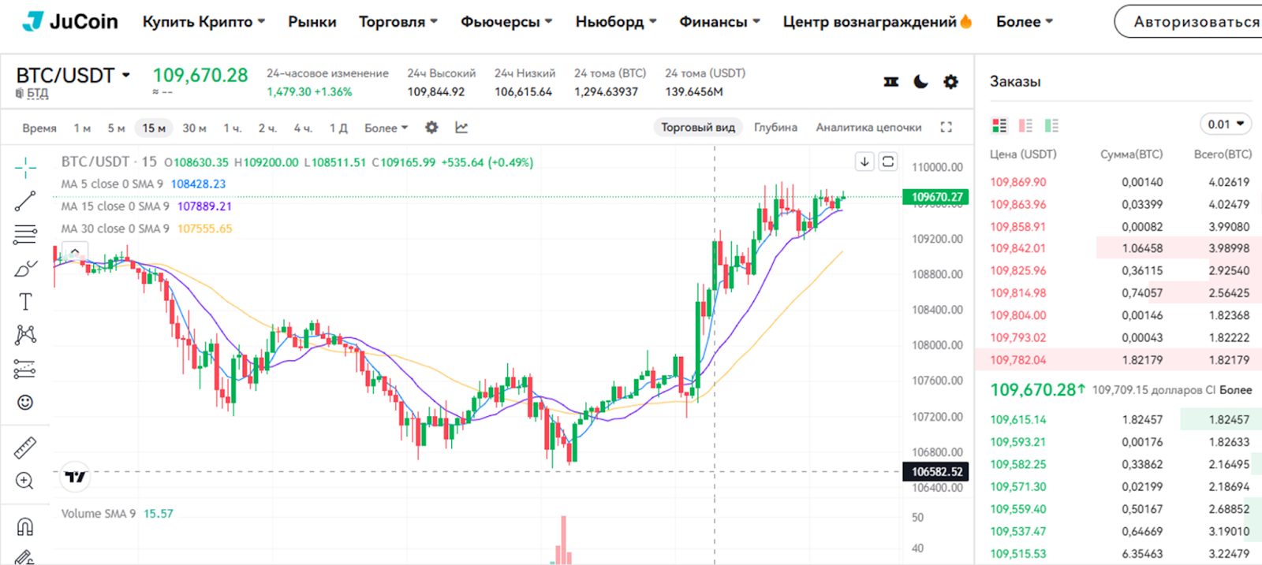The width and height of the screenshot is (1262, 565).
Task: Toggle dark mode moon icon
Action: (920, 81)
